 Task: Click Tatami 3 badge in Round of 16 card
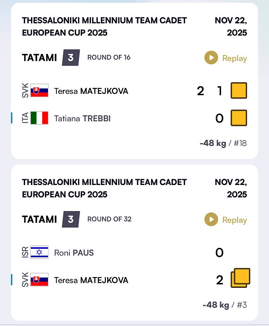pos(70,57)
